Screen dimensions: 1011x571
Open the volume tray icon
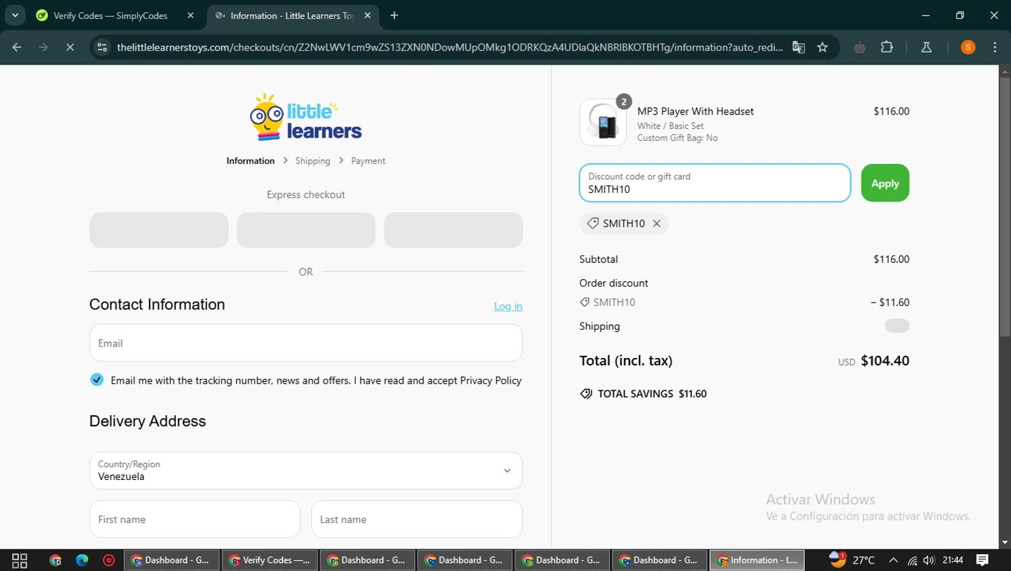click(x=929, y=560)
